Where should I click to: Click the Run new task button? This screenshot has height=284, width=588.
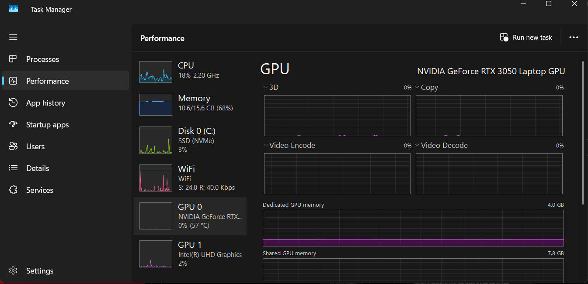(526, 38)
